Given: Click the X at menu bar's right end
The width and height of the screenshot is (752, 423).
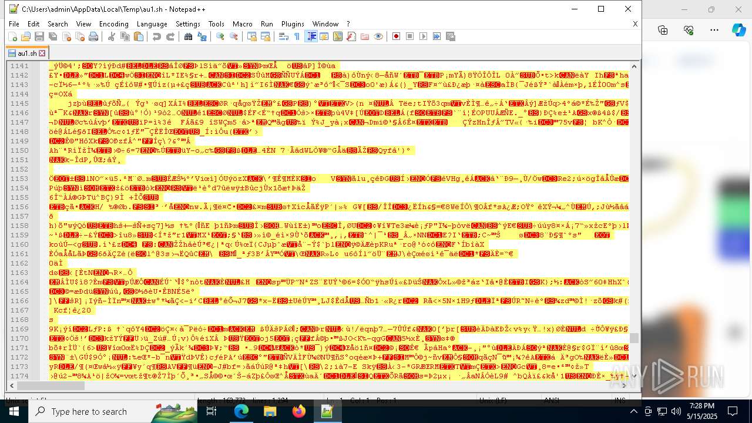Looking at the screenshot, I should pos(634,23).
